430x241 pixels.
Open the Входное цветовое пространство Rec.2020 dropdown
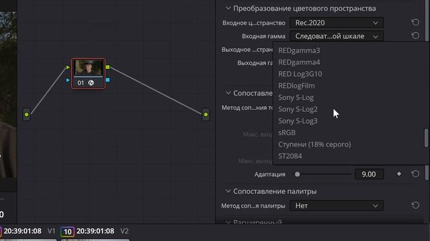click(337, 23)
